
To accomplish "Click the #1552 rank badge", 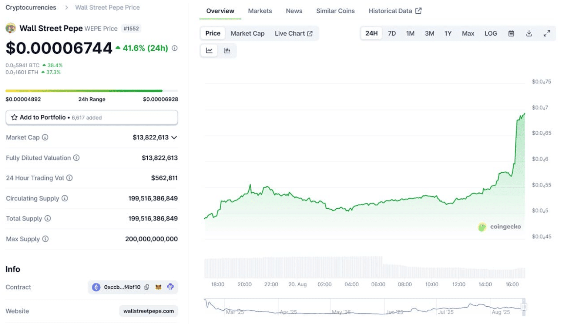I will (131, 29).
